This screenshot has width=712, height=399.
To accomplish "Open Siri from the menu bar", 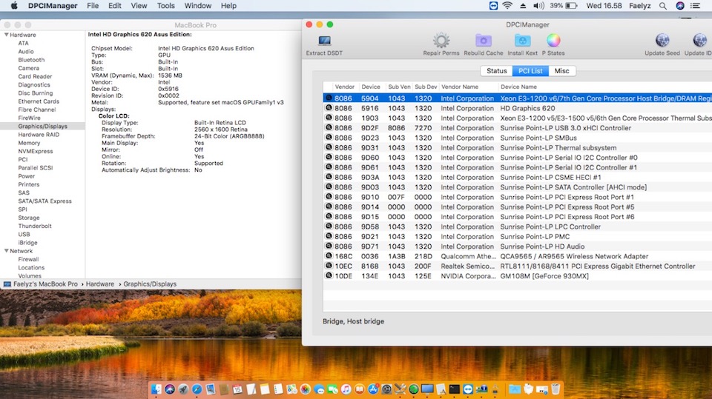I will (680, 6).
